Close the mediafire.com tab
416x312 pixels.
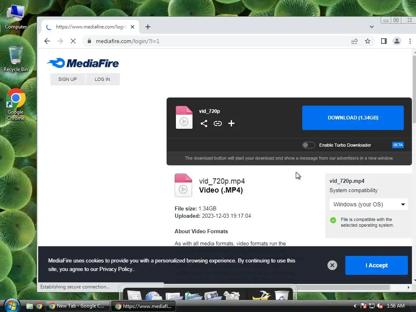(x=132, y=27)
